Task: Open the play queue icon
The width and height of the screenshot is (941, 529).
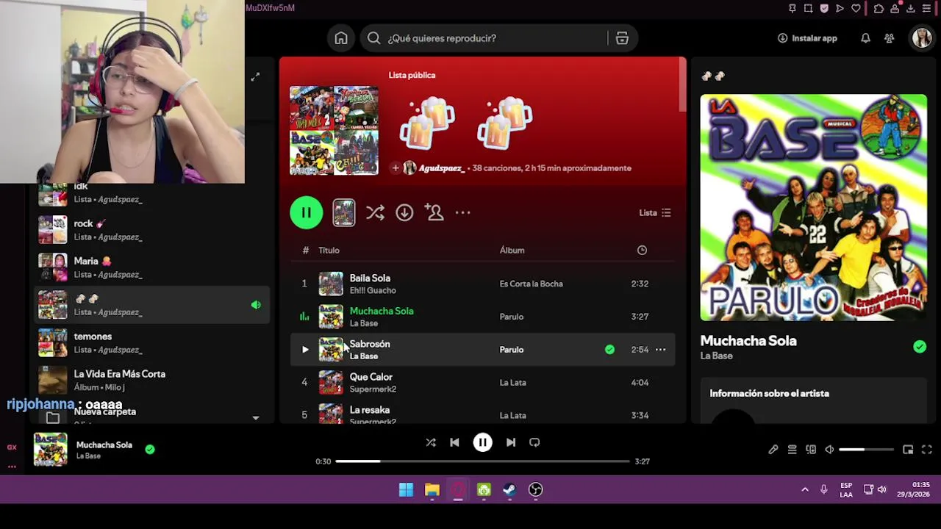Action: 792,450
